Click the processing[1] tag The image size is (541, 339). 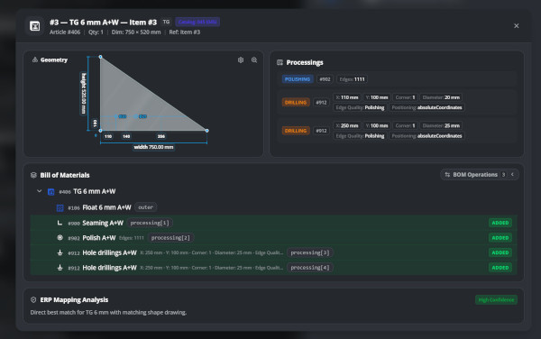click(x=150, y=223)
